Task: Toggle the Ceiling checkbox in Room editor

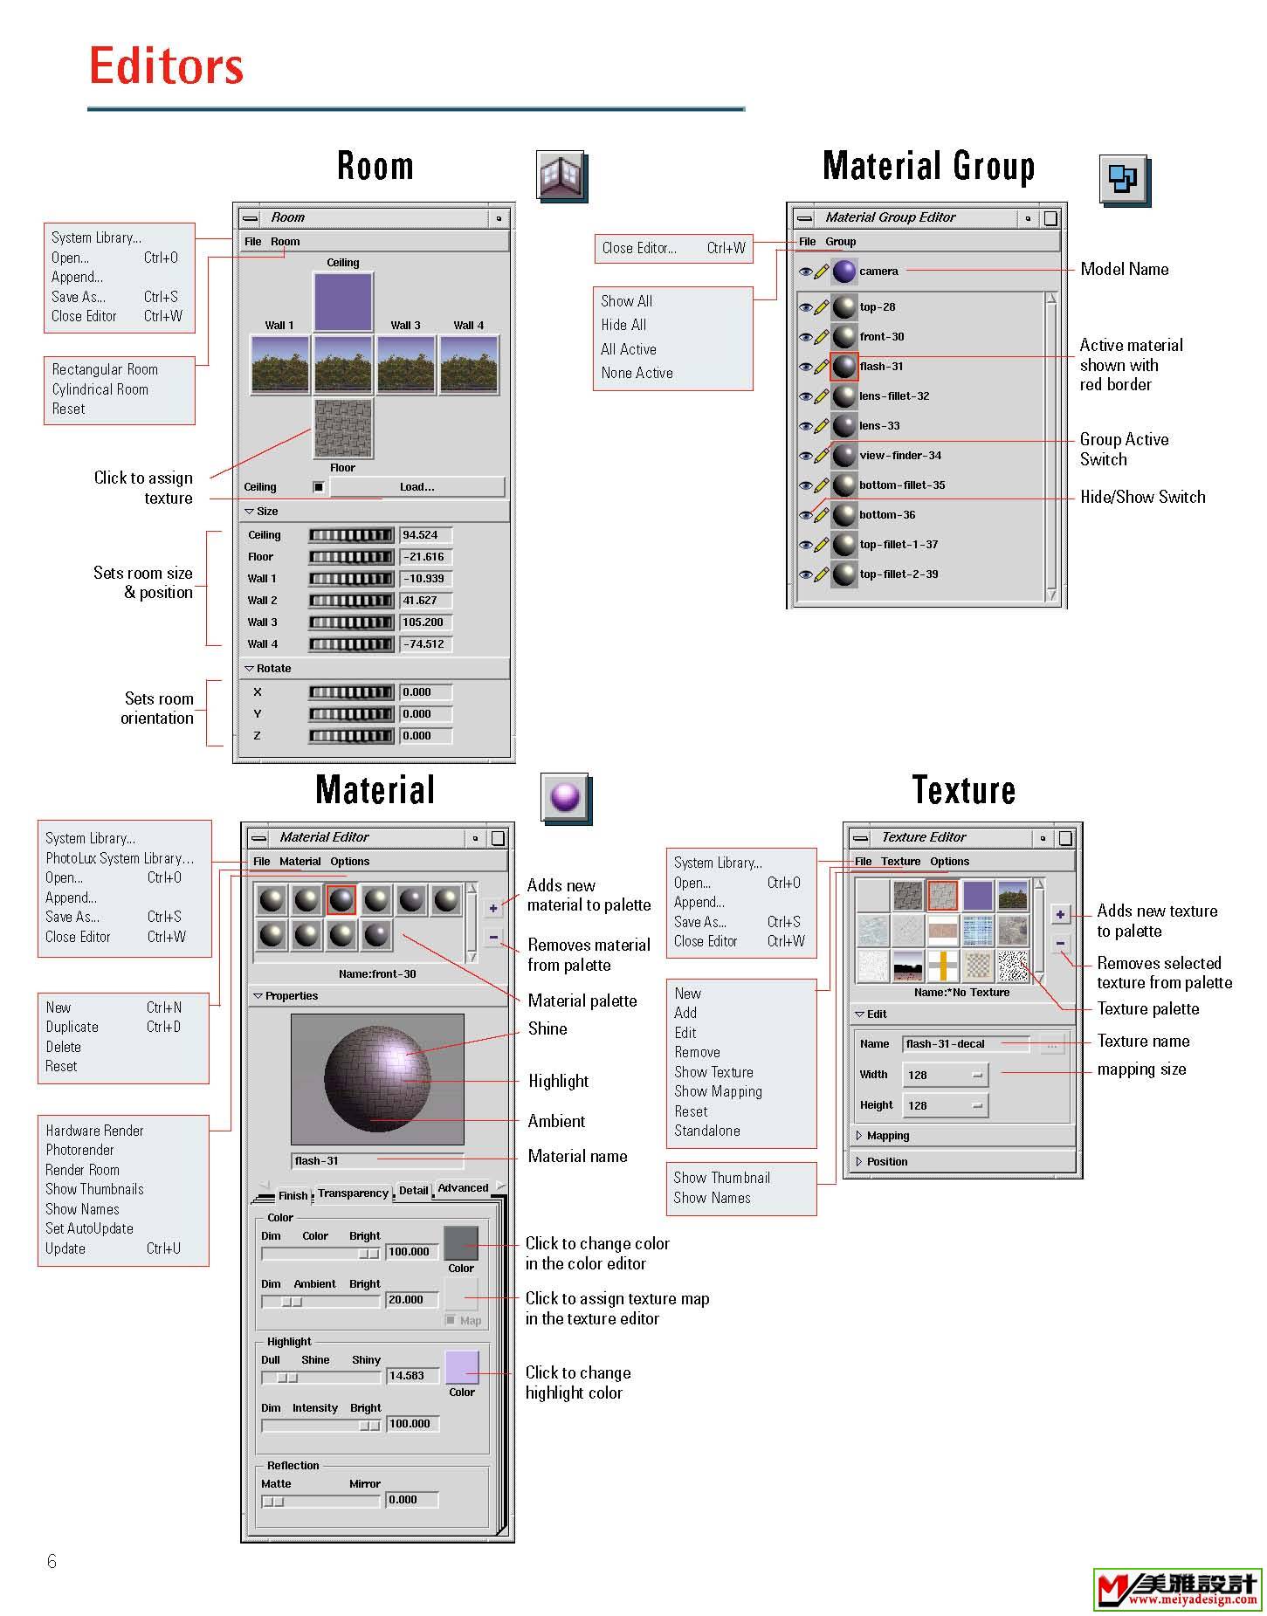Action: point(319,487)
